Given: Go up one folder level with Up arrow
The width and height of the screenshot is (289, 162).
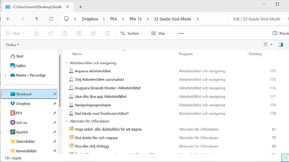Looking at the screenshot, I should click(37, 19).
